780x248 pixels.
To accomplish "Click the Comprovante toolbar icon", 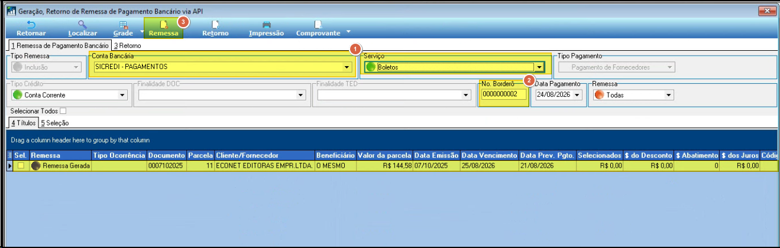I will click(318, 28).
